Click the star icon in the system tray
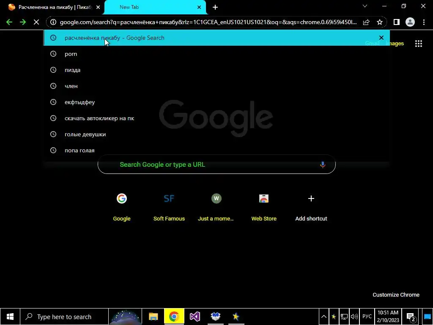 pos(334,317)
